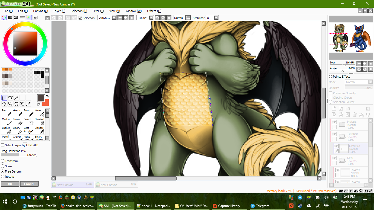
Task: Click the Move layer tool
Action: point(4,104)
